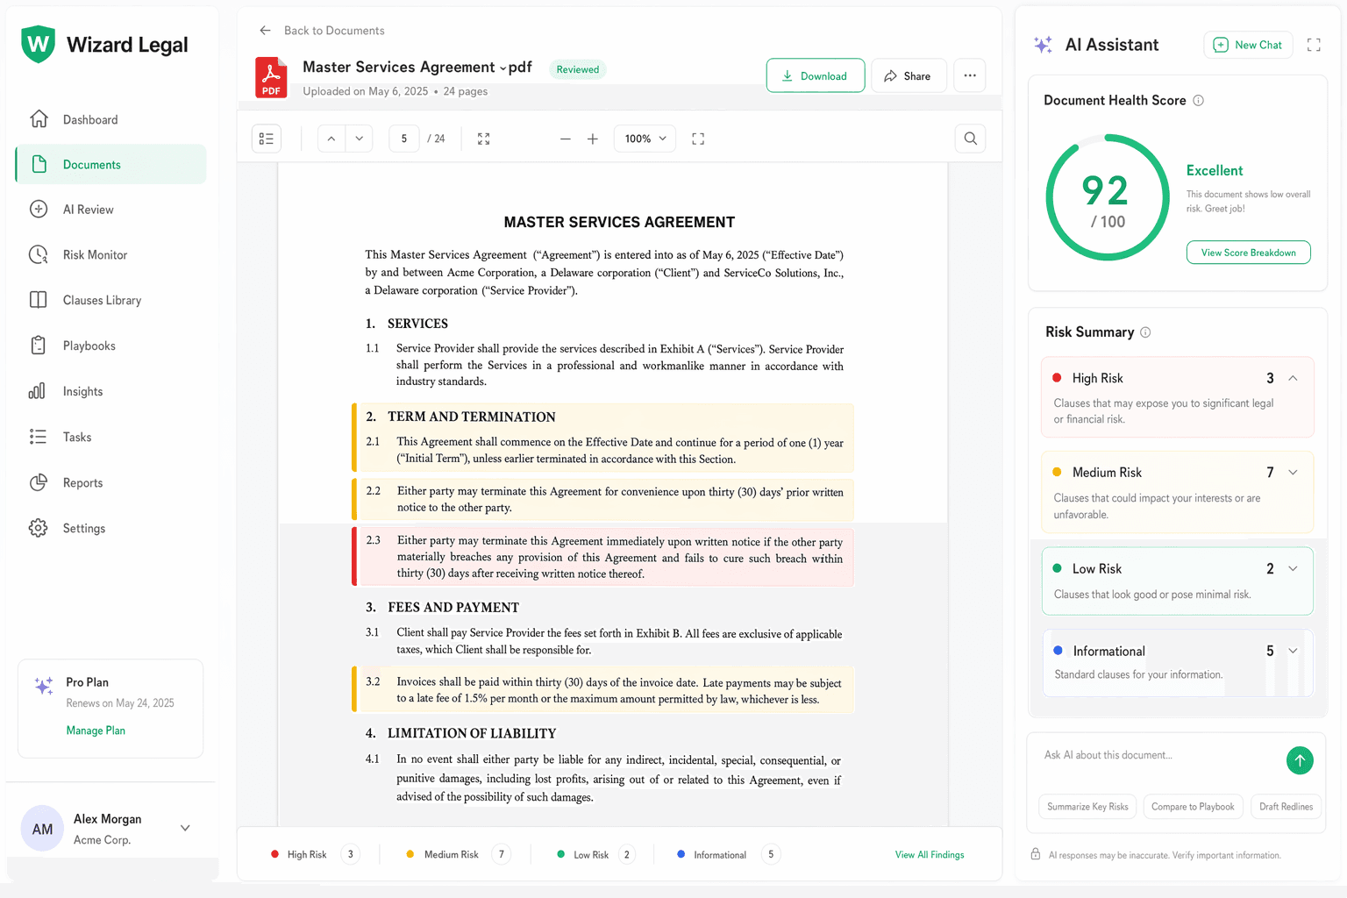
Task: Click the back arrow to Documents
Action: pyautogui.click(x=265, y=31)
